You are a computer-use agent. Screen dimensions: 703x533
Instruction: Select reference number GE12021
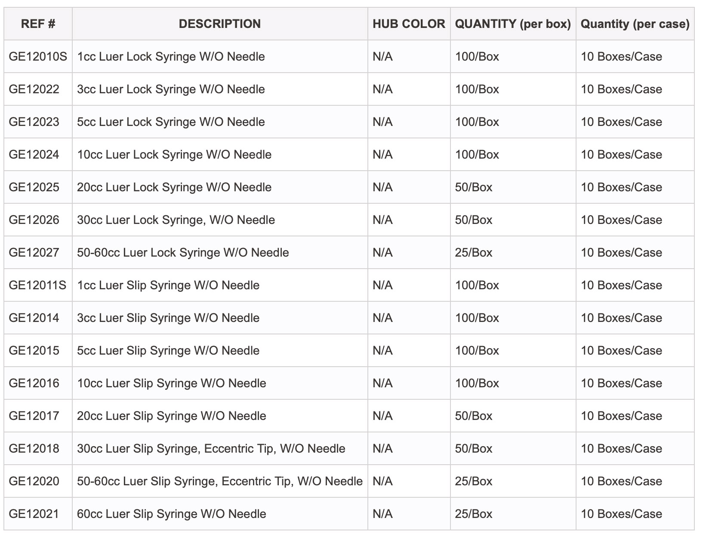click(x=34, y=514)
